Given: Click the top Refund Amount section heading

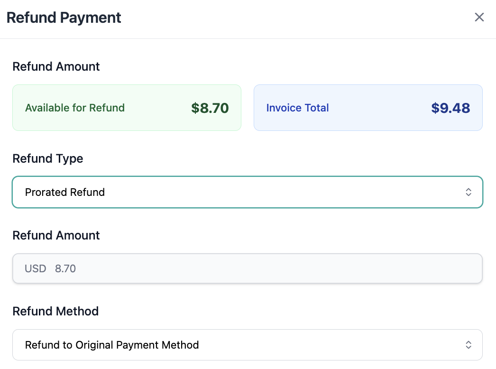Looking at the screenshot, I should [56, 66].
